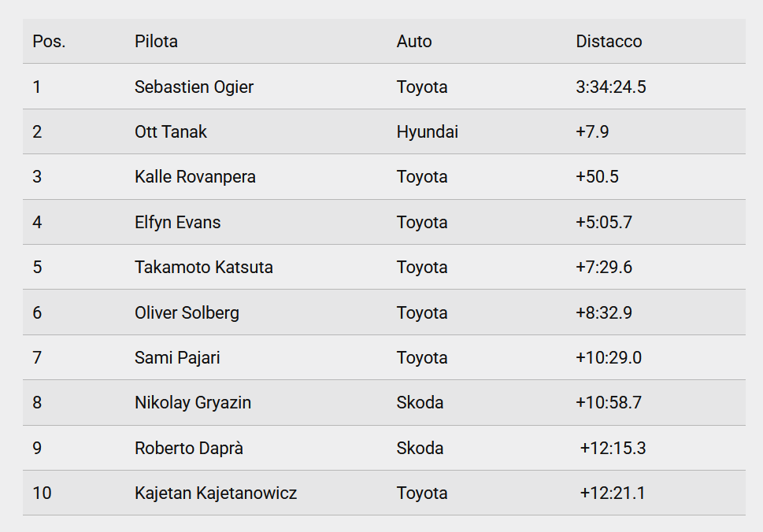The height and width of the screenshot is (532, 763).
Task: Select the +7.9 gap value
Action: click(592, 131)
